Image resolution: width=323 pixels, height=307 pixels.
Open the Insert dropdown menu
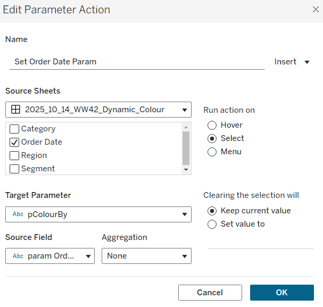pyautogui.click(x=292, y=62)
